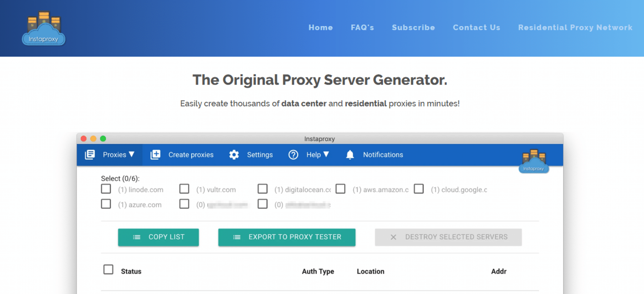Click the Settings gear icon
Viewport: 644px width, 294px height.
[x=234, y=155]
